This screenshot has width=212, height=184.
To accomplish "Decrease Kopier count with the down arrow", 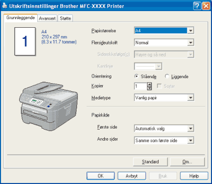I will [149, 88].
